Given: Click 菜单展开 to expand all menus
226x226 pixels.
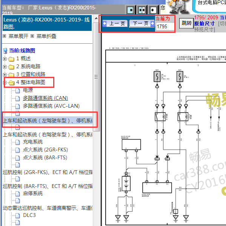Looking at the screenshot, I should point(18,36).
